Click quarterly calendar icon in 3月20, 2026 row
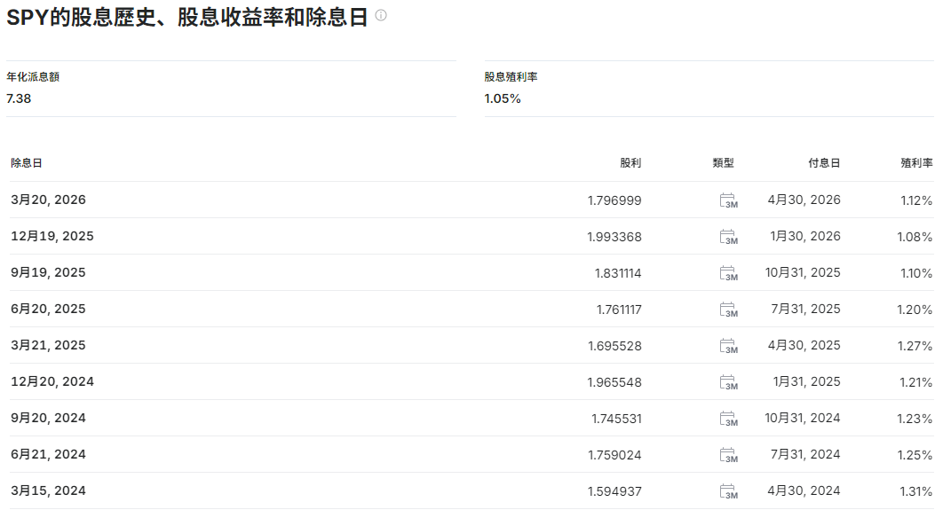935x510 pixels. point(728,200)
